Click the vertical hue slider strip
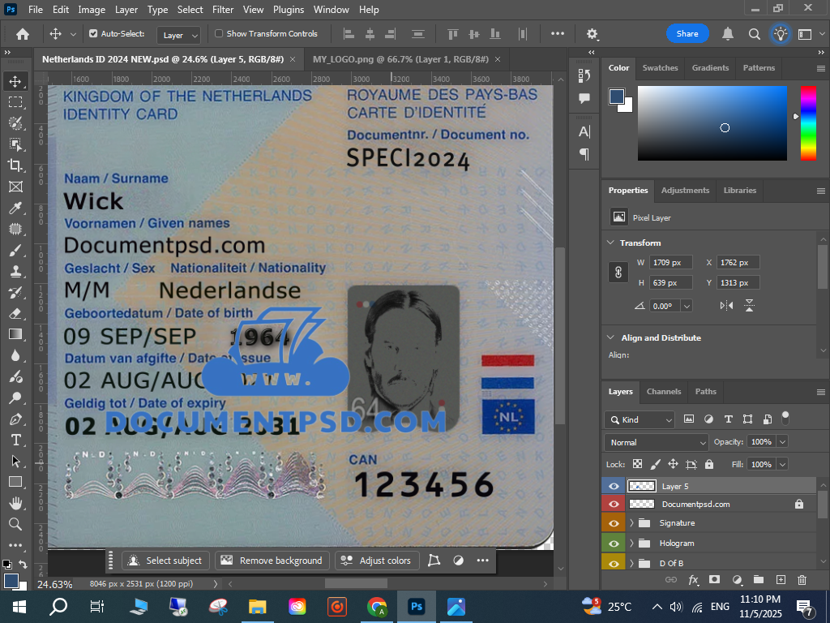This screenshot has height=623, width=830. (808, 122)
